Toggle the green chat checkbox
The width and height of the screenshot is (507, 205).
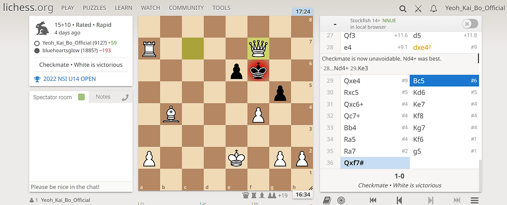coord(81,97)
